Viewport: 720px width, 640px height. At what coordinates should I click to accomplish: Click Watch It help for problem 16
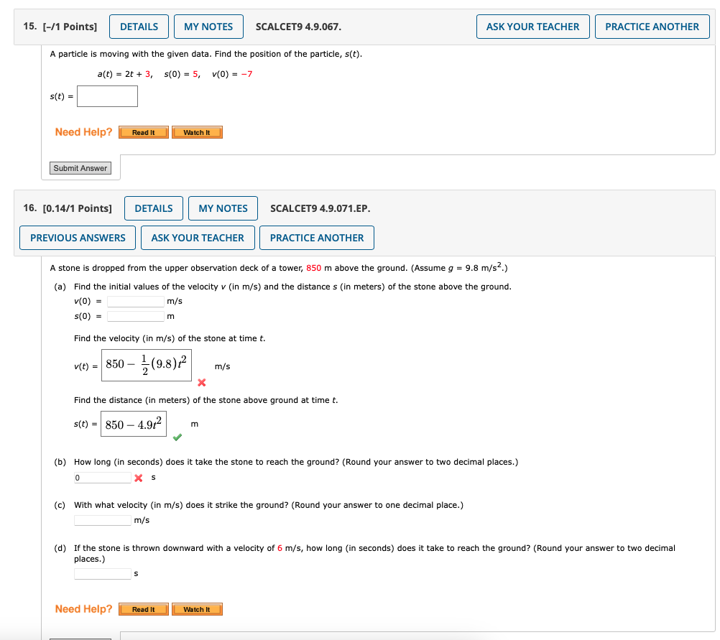point(197,609)
